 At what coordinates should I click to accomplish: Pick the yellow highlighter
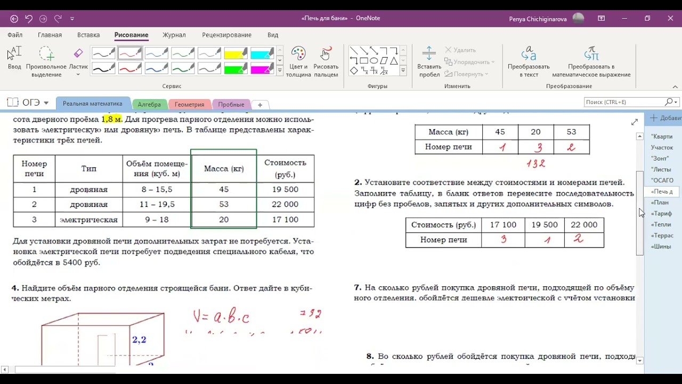236,54
